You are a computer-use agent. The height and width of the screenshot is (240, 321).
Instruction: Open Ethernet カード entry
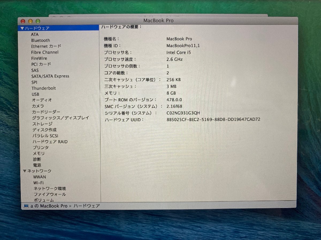point(46,46)
